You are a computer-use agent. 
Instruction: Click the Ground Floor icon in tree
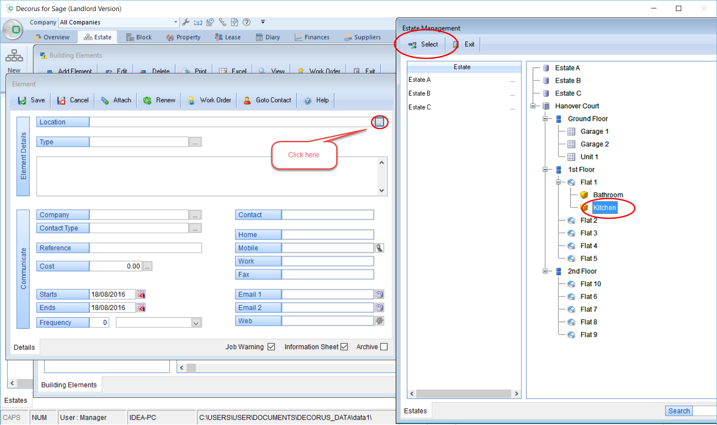click(559, 119)
